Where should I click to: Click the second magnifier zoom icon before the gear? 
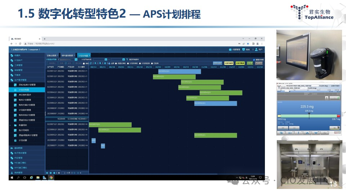100,63
